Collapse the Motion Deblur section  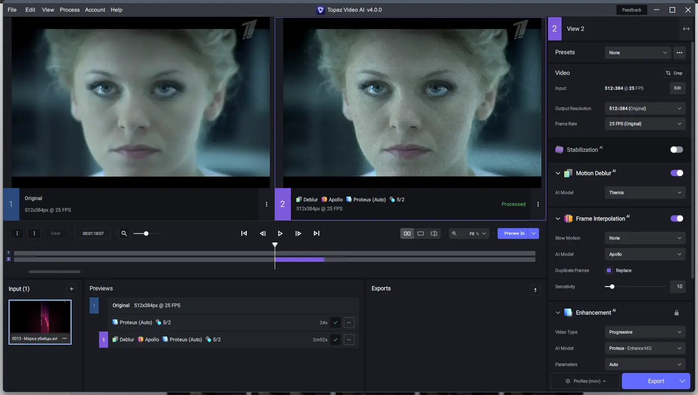[558, 173]
